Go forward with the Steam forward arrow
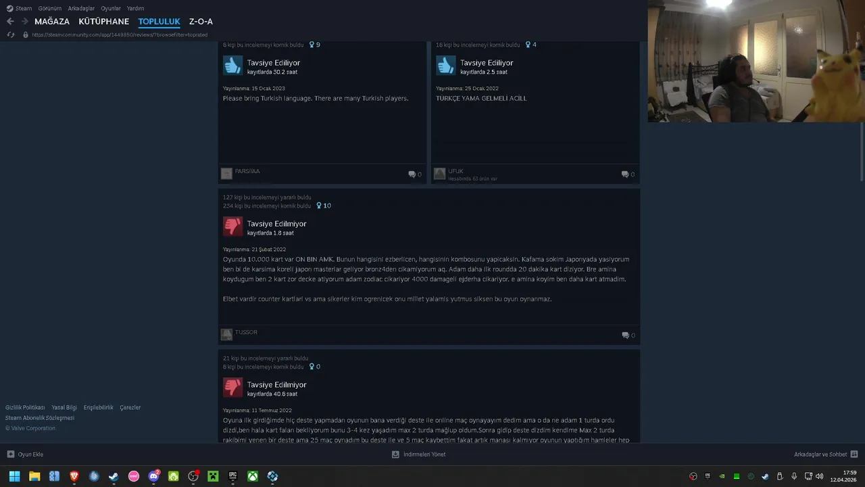Screen dimensions: 865x487 25,22
